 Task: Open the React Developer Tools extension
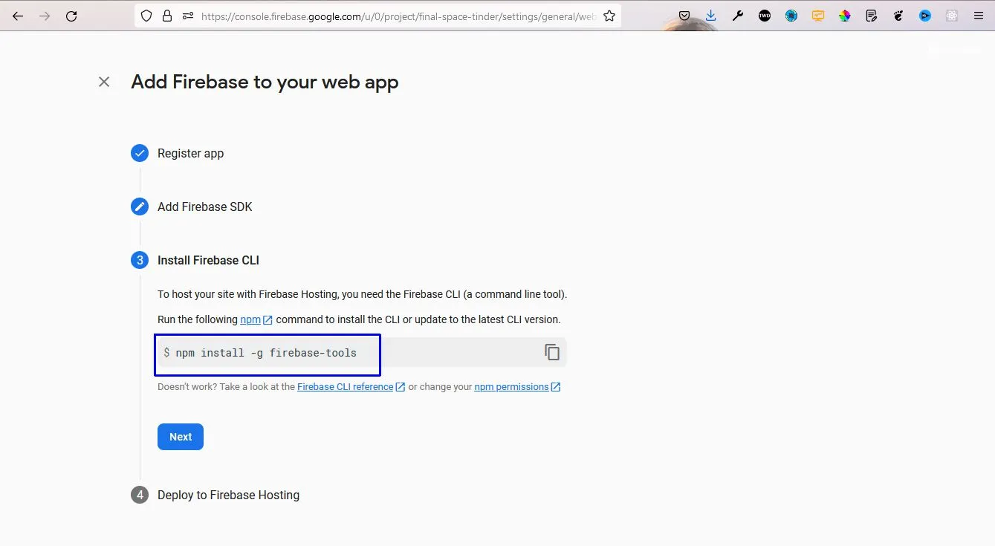point(952,16)
